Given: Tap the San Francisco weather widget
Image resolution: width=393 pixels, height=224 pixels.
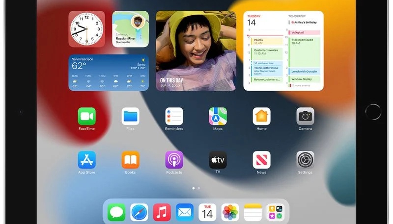Looking at the screenshot, I should pos(109,73).
